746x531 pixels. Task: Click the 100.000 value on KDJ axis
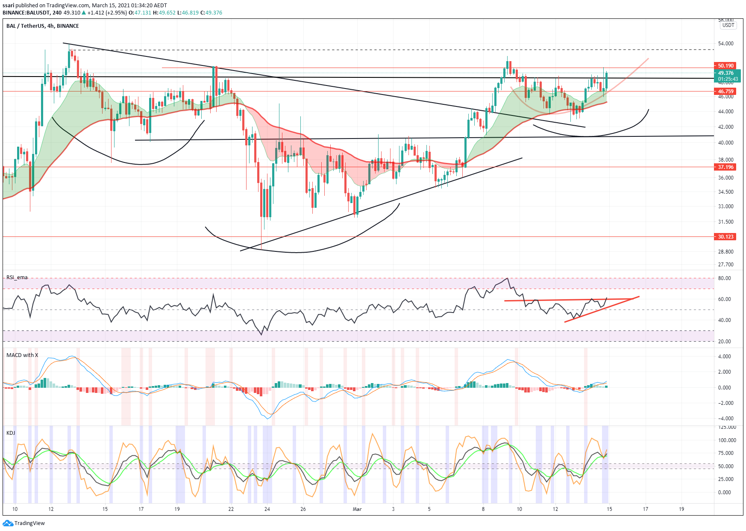pyautogui.click(x=727, y=440)
